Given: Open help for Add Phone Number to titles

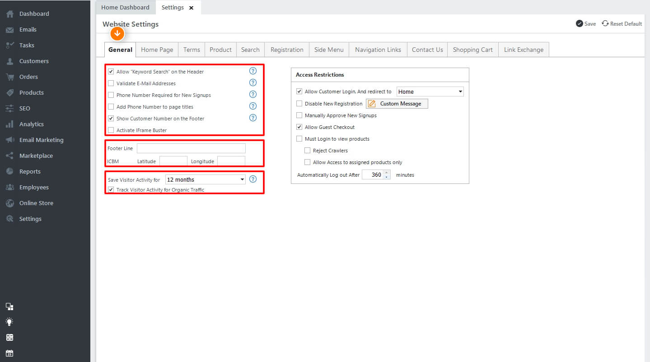Looking at the screenshot, I should [x=253, y=106].
